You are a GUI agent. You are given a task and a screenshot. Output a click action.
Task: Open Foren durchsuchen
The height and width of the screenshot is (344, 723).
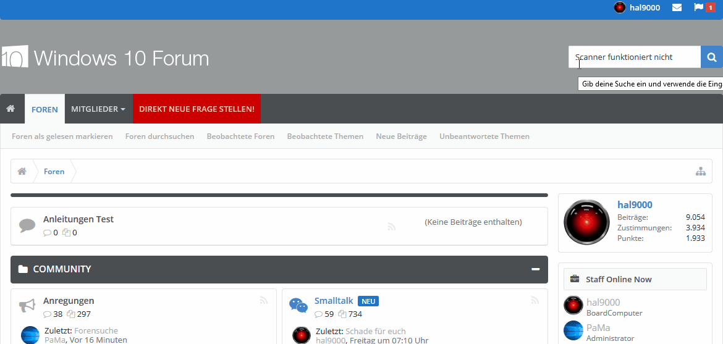click(159, 136)
